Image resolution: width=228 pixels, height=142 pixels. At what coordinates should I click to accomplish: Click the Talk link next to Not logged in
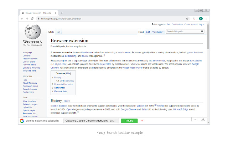(x=169, y=24)
